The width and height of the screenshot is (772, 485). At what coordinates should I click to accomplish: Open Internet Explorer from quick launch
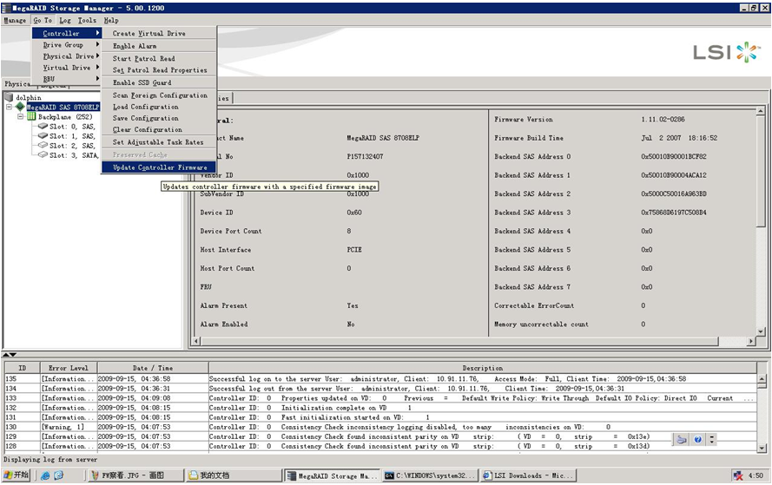tap(45, 475)
